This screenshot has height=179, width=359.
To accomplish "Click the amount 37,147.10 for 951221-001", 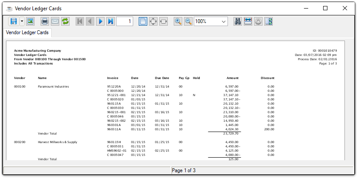I will click(231, 95).
